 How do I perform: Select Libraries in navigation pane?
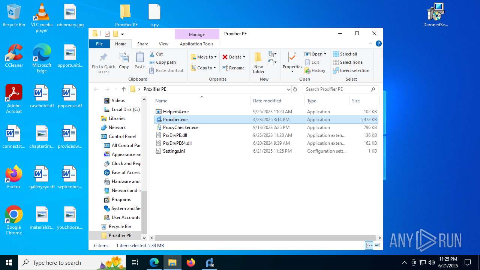(113, 118)
